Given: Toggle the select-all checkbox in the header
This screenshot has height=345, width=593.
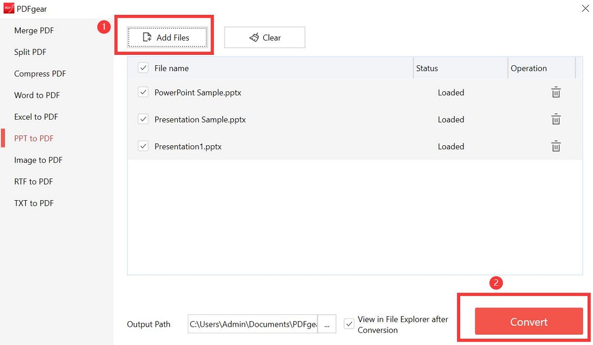Looking at the screenshot, I should coord(143,68).
